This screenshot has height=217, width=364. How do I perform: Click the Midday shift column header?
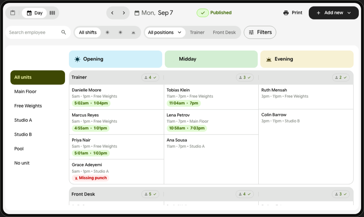pos(211,59)
